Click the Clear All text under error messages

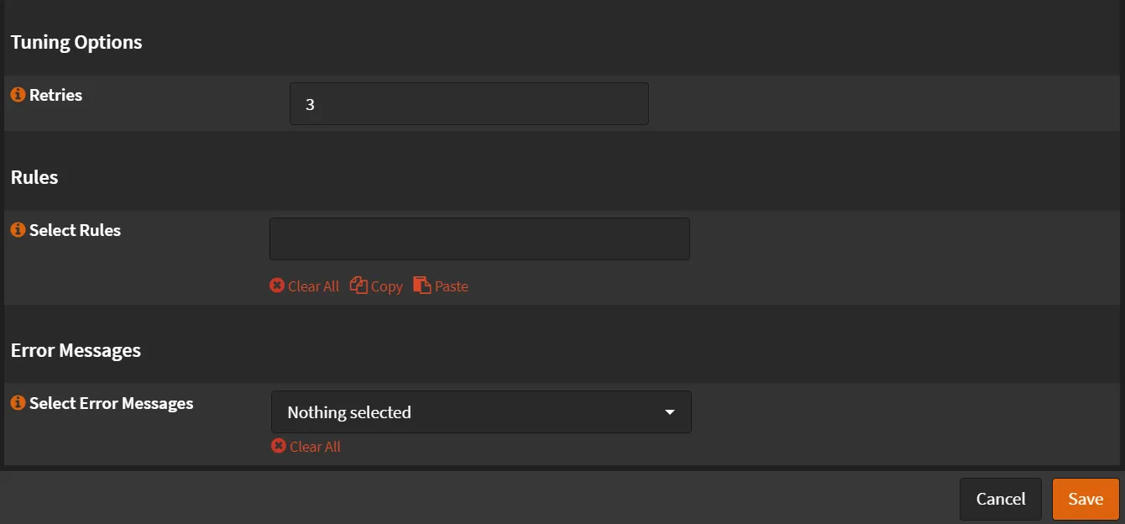pyautogui.click(x=315, y=447)
